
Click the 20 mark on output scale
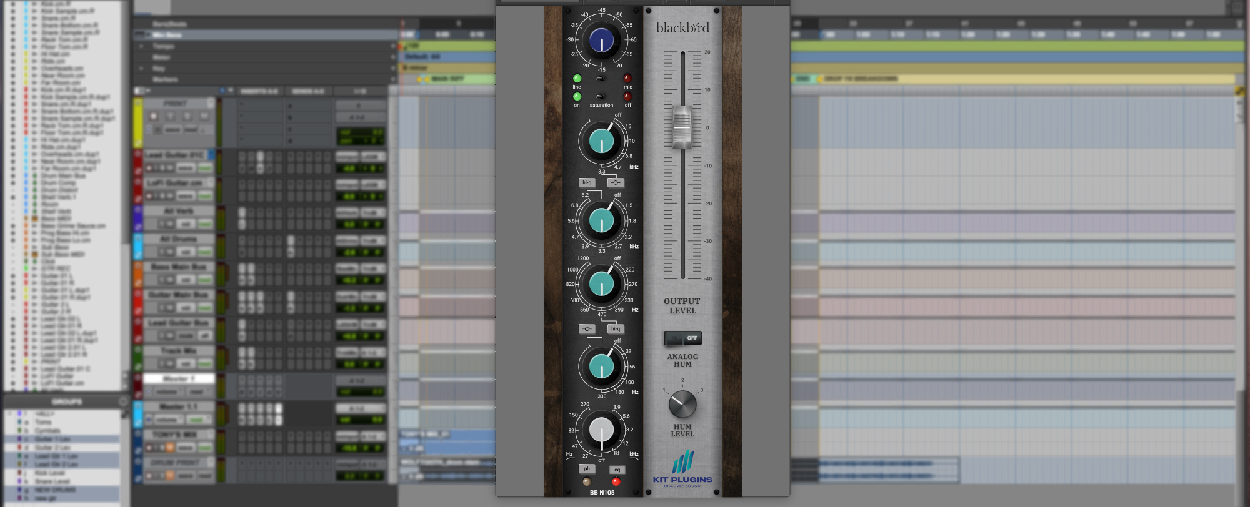click(x=707, y=52)
